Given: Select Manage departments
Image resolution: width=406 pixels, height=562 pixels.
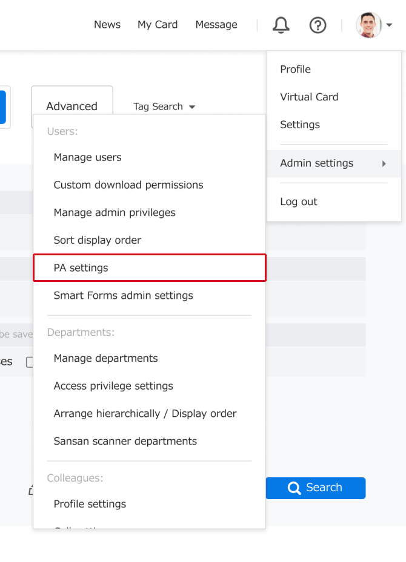Looking at the screenshot, I should [149, 358].
